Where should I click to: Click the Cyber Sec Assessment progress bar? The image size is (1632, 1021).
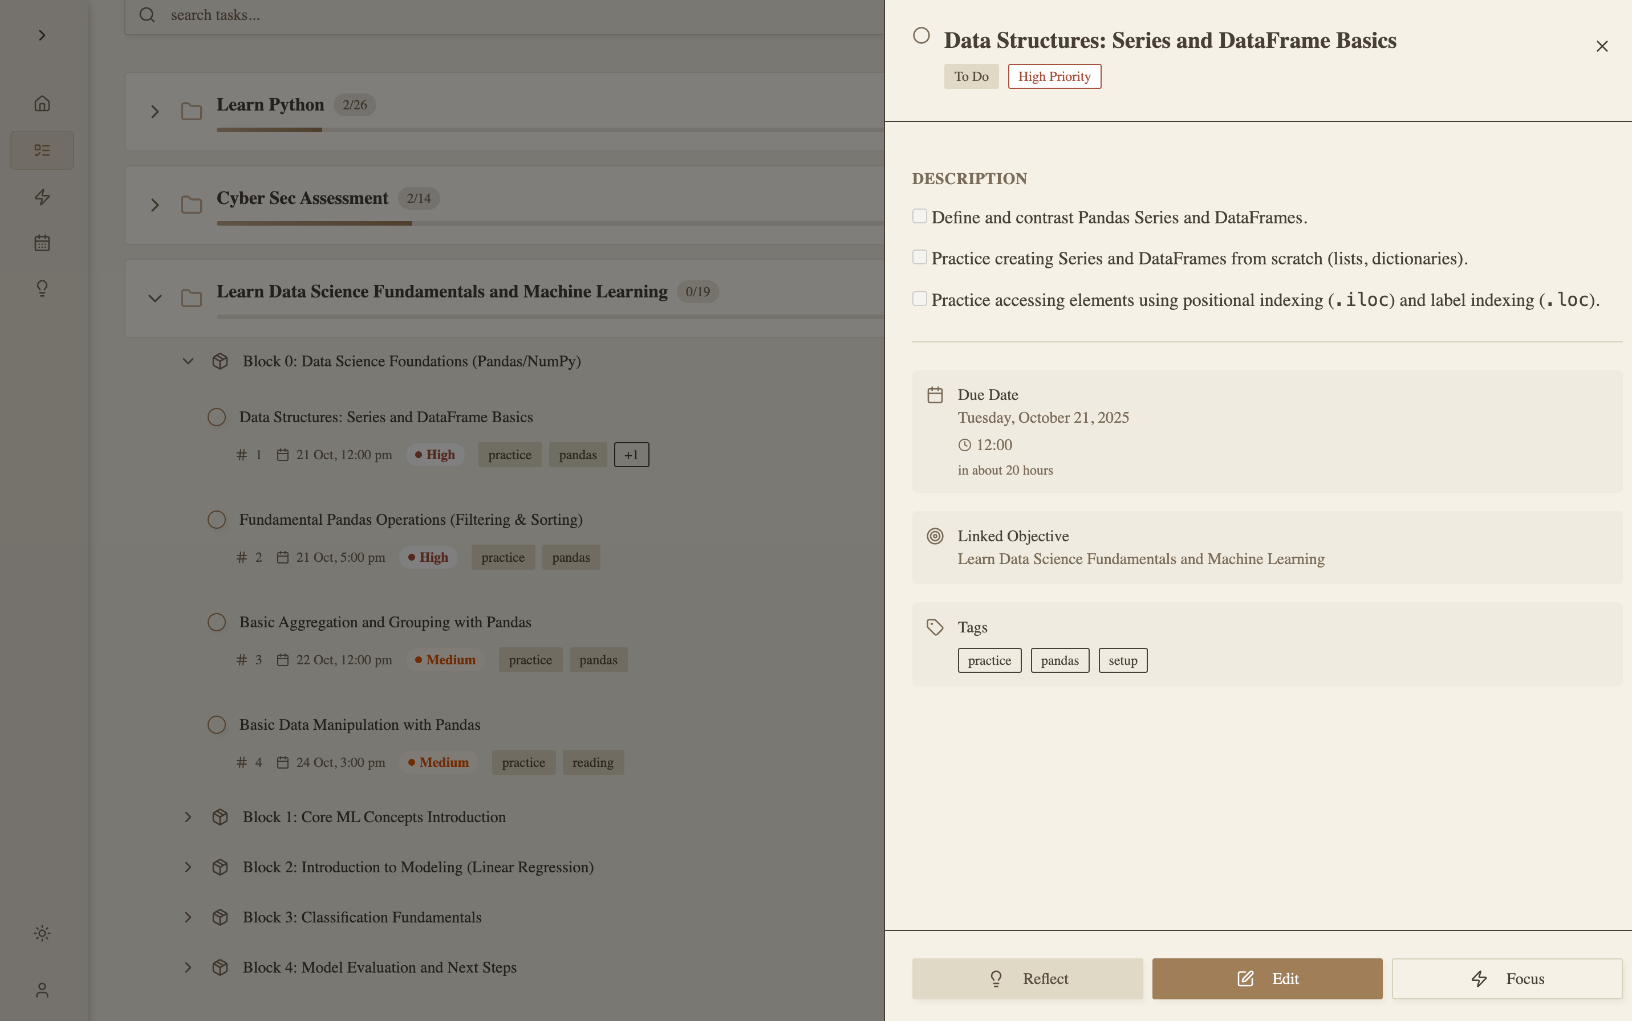pos(550,223)
